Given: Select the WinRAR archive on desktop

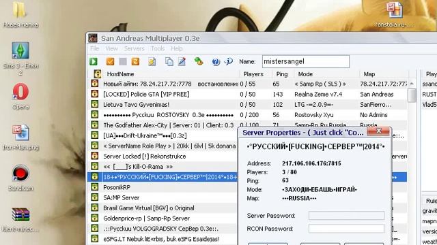Looking at the screenshot, I should 20,219.
